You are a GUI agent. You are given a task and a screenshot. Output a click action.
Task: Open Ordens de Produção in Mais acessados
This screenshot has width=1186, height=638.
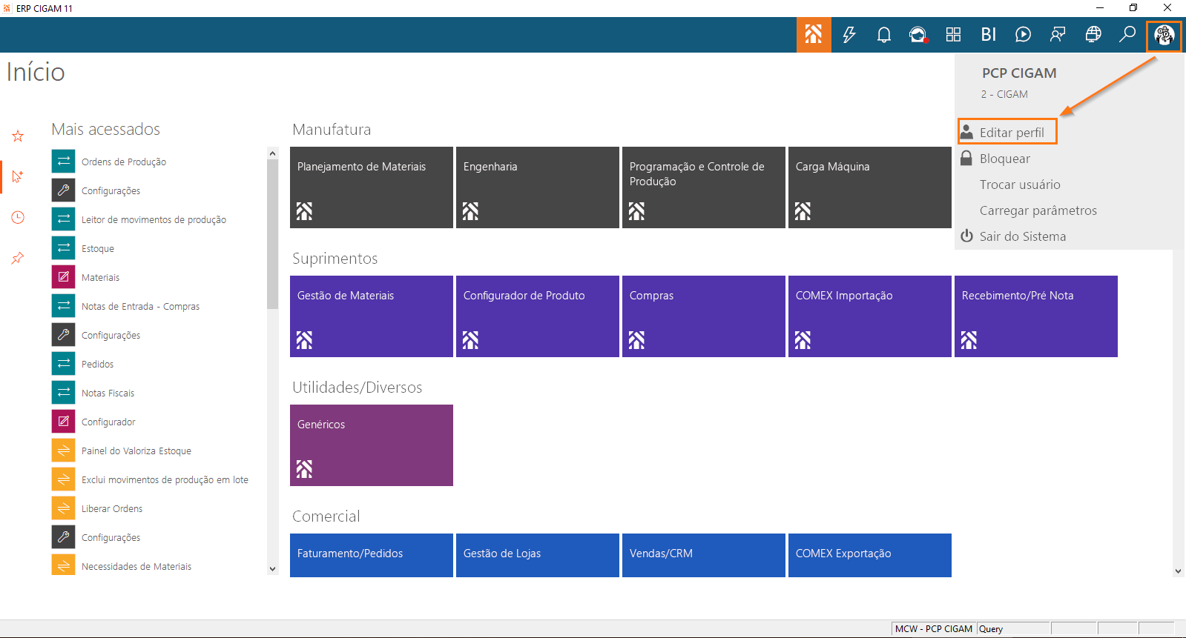(123, 162)
